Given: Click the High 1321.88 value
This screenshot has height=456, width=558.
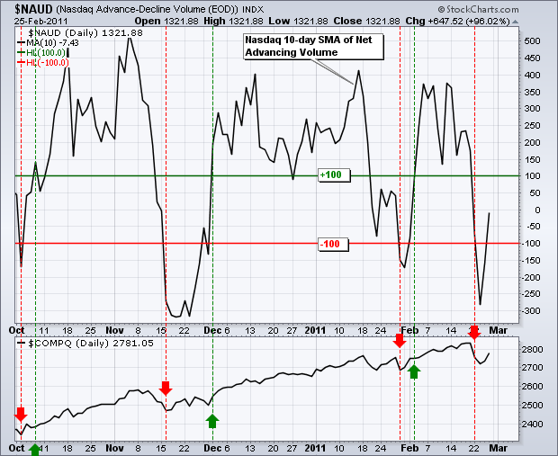Looking at the screenshot, I should (233, 21).
